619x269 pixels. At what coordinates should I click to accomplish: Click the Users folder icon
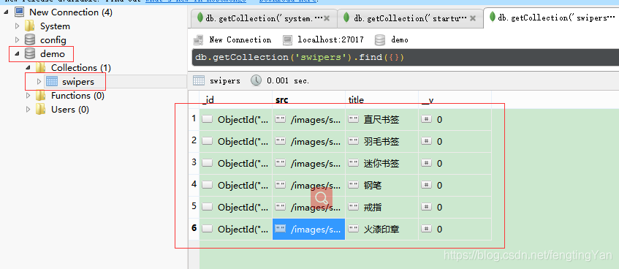[x=41, y=110]
